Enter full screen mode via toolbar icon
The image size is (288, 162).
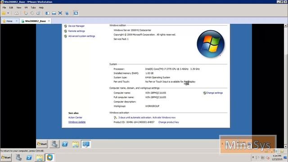point(60,13)
